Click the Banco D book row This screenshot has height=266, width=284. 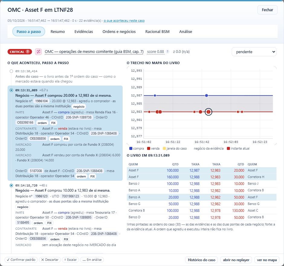coord(202,217)
